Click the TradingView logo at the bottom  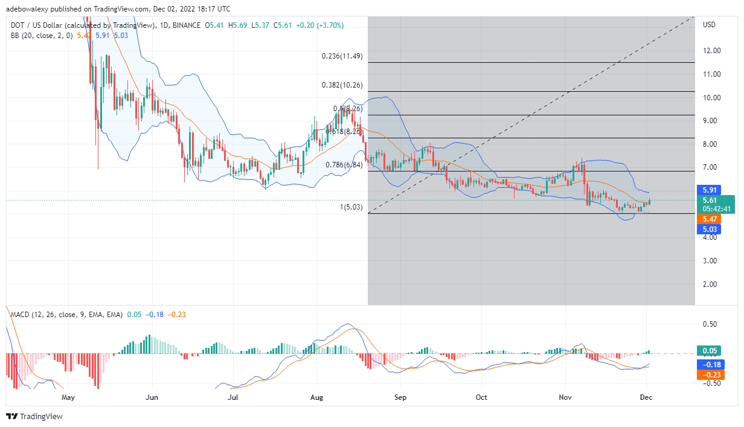(x=34, y=417)
